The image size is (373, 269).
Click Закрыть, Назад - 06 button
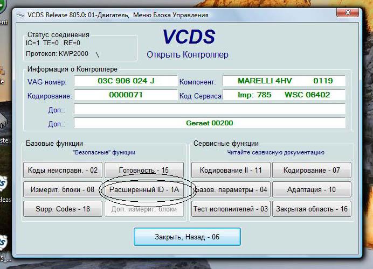click(x=187, y=237)
